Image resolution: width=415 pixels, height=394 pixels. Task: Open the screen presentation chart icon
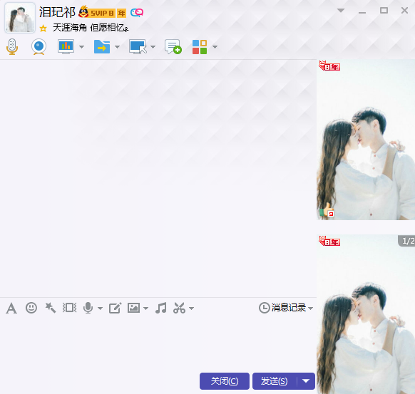pyautogui.click(x=66, y=46)
